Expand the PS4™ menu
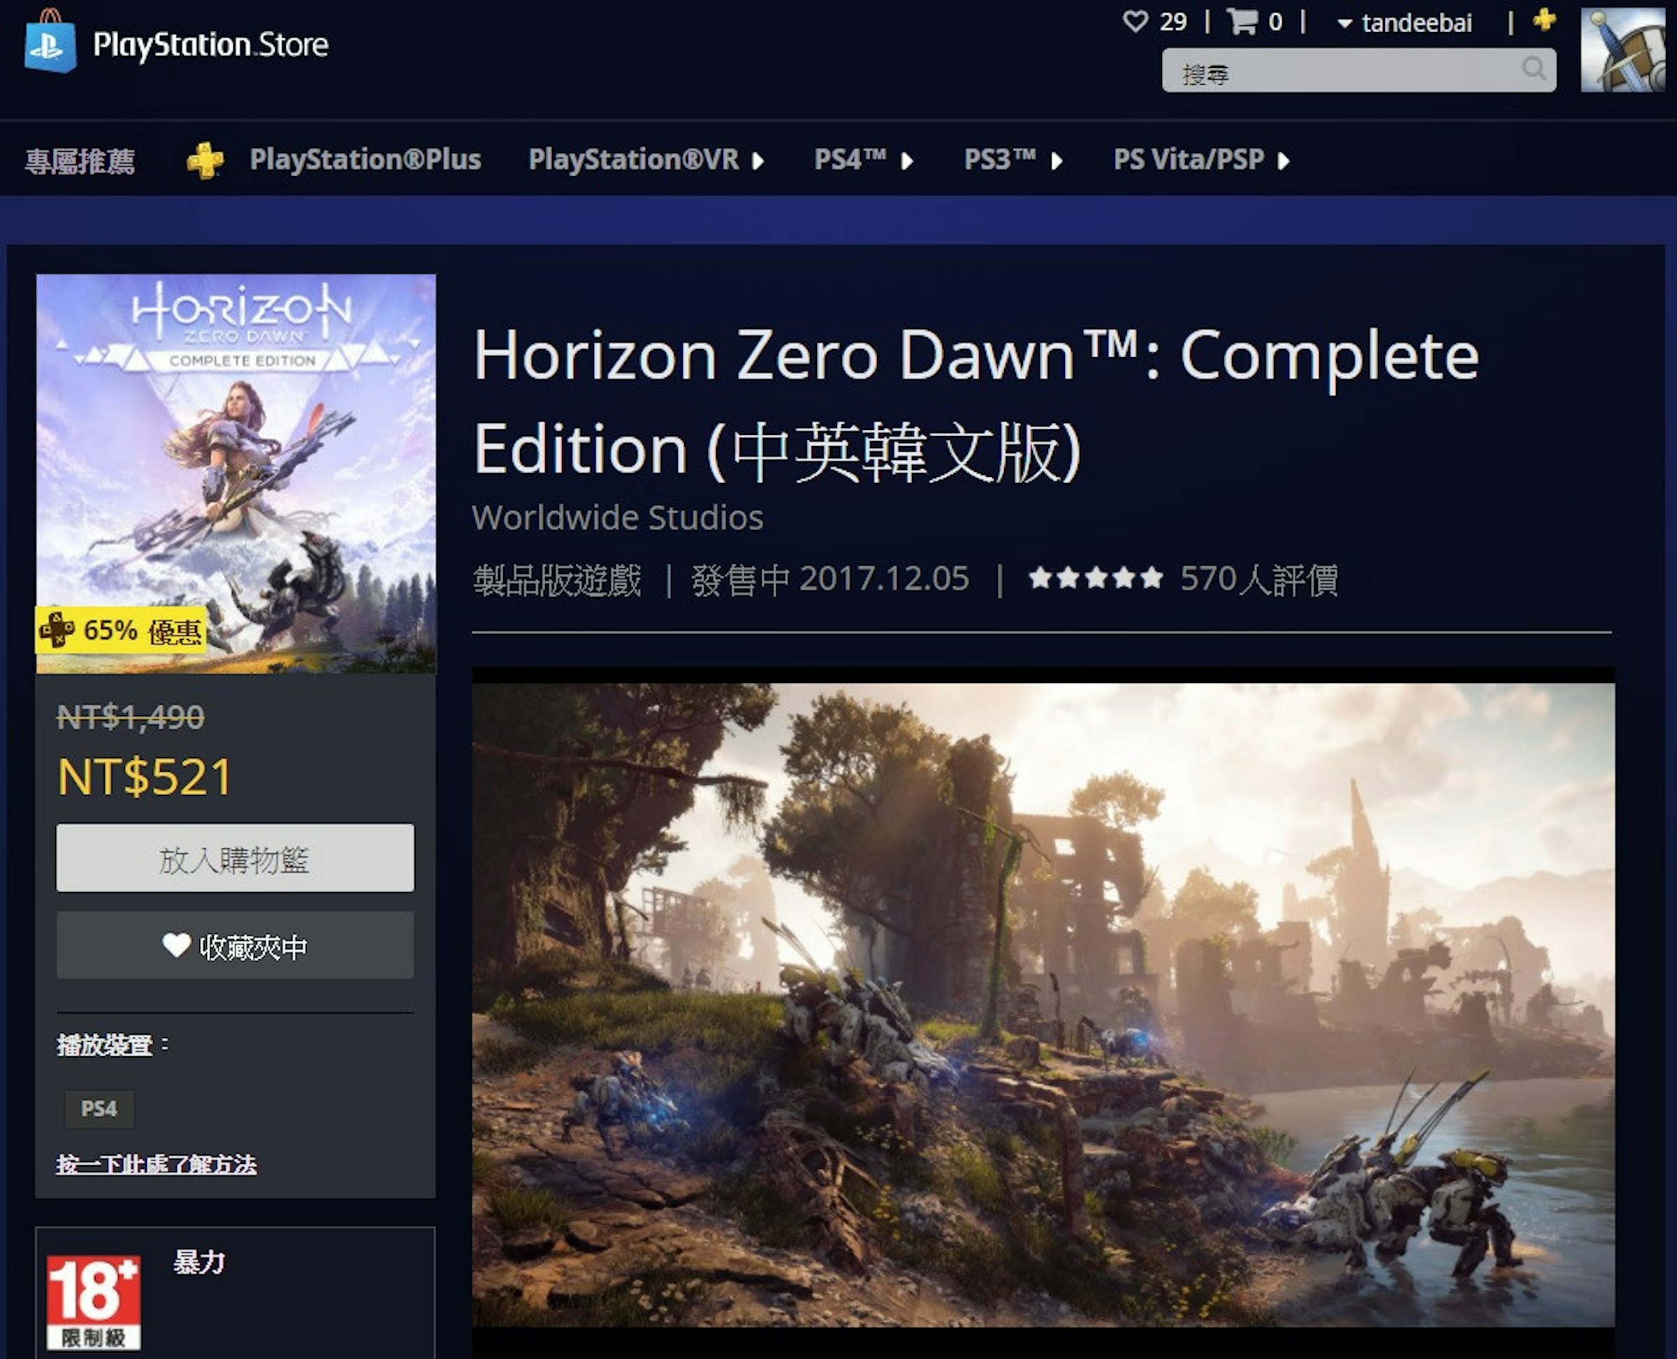The image size is (1677, 1359). [x=864, y=159]
